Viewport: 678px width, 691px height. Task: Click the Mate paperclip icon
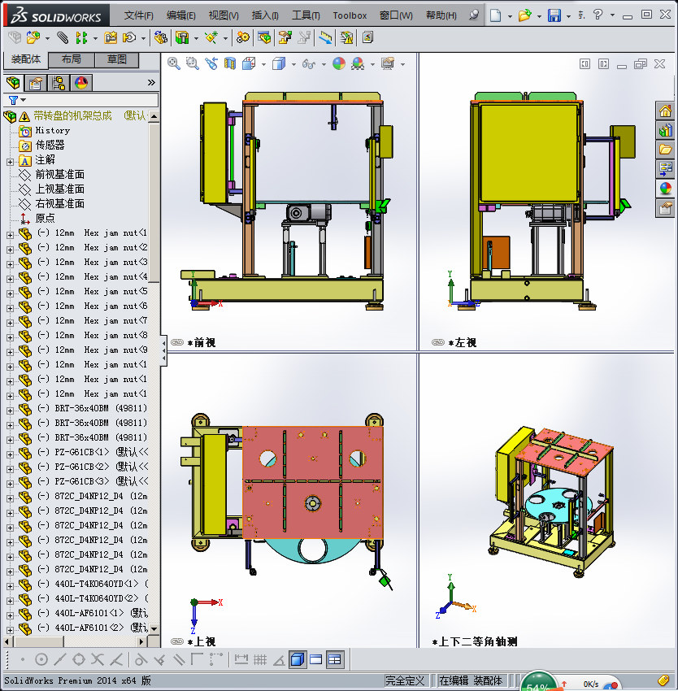coord(63,38)
